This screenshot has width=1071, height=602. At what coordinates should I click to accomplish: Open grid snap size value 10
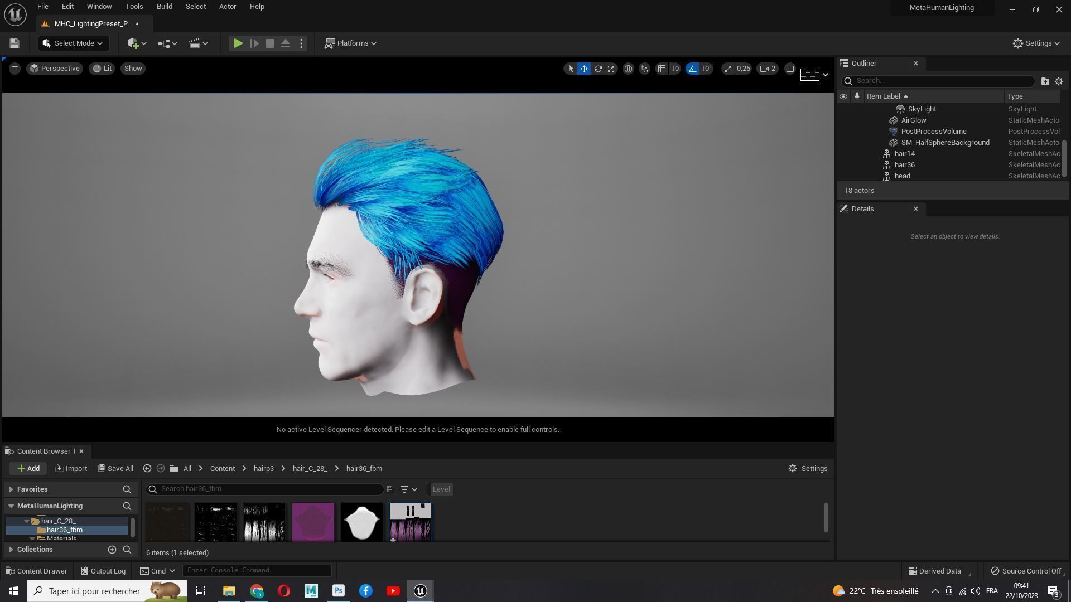(x=675, y=69)
